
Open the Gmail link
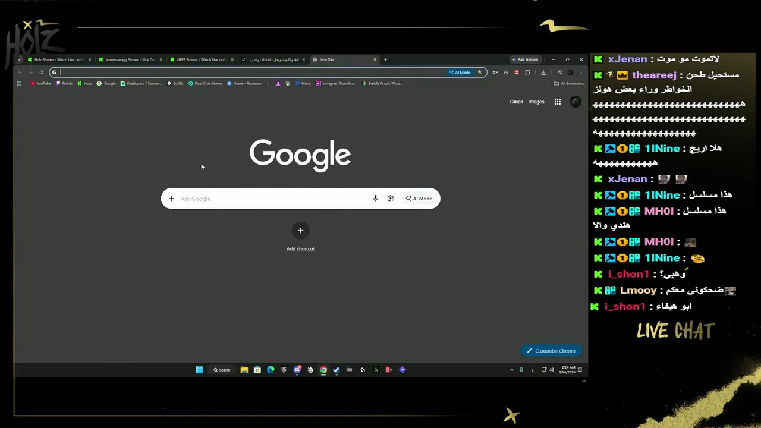(x=516, y=102)
